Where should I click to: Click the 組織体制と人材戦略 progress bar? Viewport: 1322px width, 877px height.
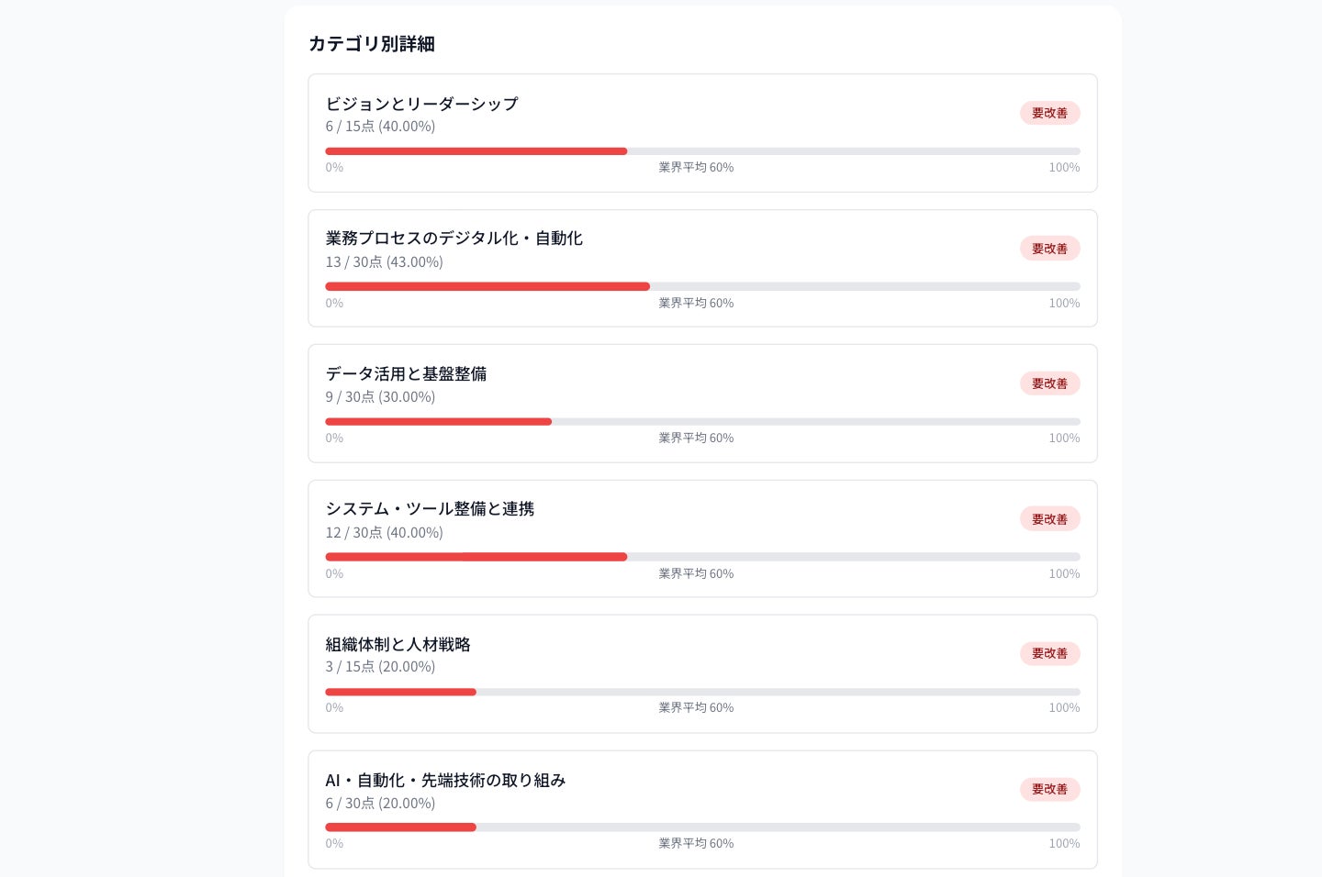pos(702,692)
